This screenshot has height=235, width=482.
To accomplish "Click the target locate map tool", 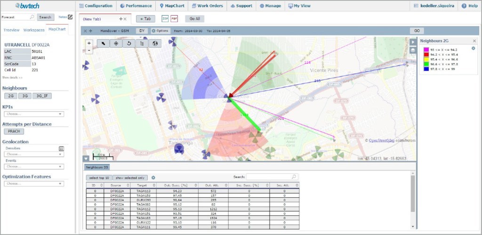I will 116,43.
